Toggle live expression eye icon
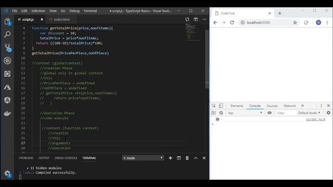Image resolution: width=333 pixels, height=187 pixels. [270, 113]
